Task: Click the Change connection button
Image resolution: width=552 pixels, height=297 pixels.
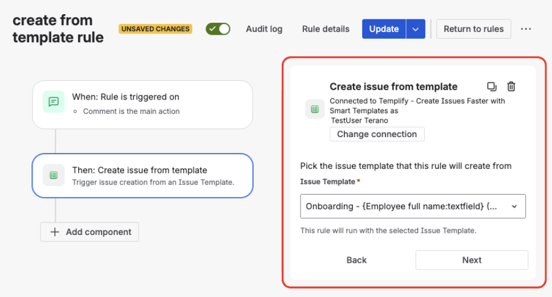Action: tap(376, 134)
